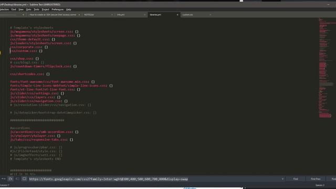Click the commented imgheffects/set1.css line
This screenshot has width=336, height=189.
(36, 155)
